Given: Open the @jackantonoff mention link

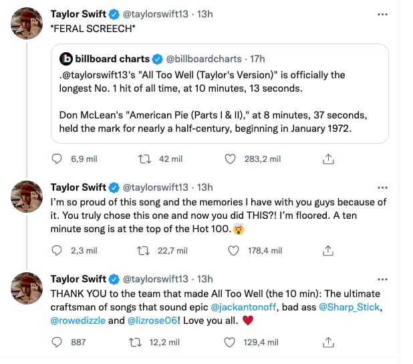Looking at the screenshot, I should click(241, 307).
